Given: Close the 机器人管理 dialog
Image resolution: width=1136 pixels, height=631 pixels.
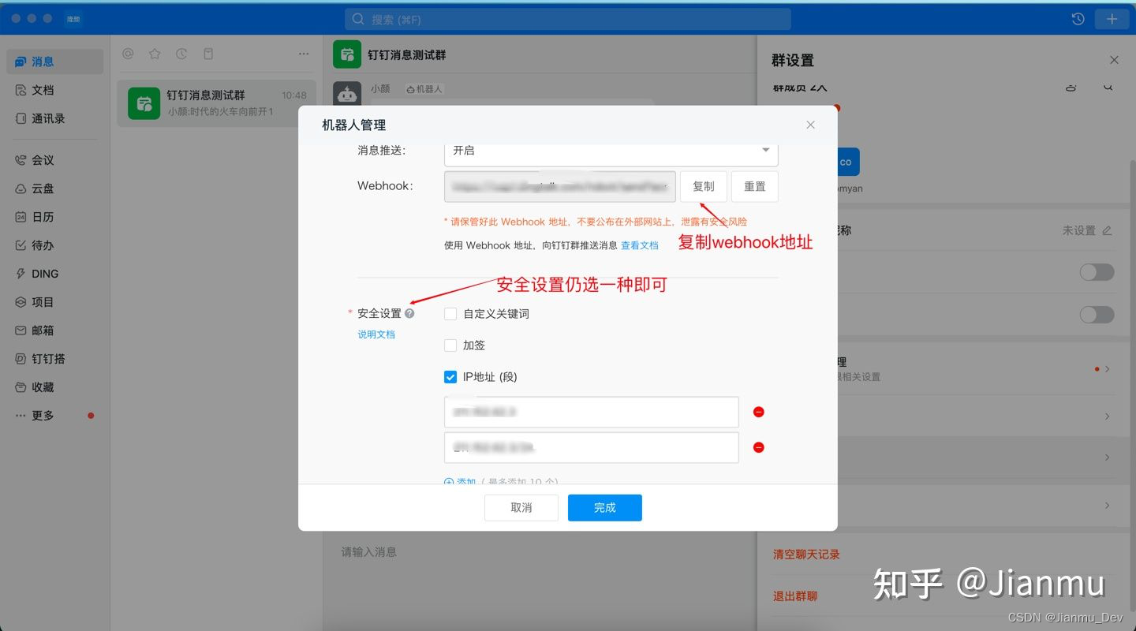Looking at the screenshot, I should (810, 125).
